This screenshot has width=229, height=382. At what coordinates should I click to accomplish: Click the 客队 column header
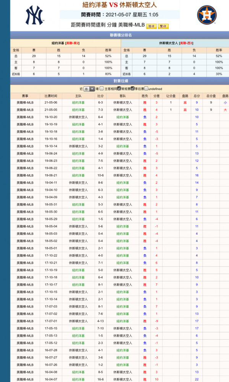click(x=123, y=96)
